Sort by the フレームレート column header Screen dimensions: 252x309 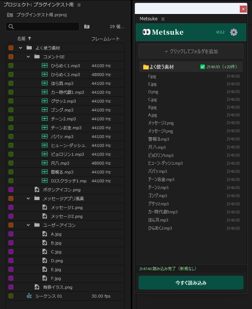106,39
